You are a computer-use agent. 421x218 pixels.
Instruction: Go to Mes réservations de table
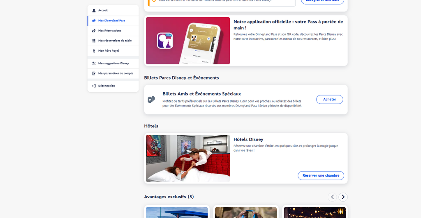point(113,41)
